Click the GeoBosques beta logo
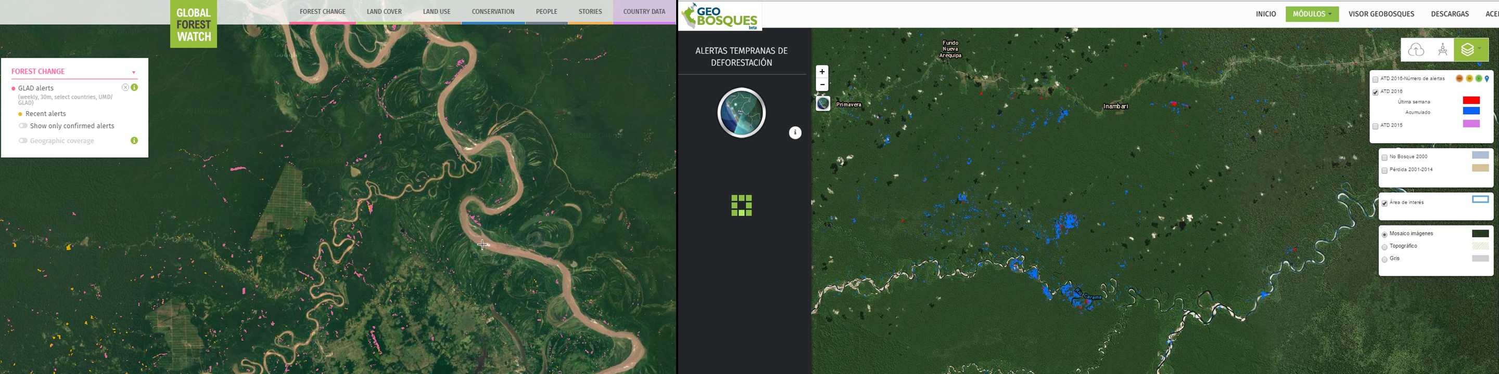 (x=720, y=16)
